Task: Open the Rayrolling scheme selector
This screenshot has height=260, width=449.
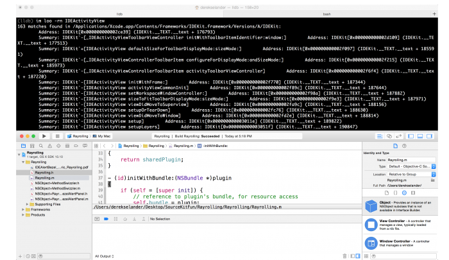Action: pos(78,136)
